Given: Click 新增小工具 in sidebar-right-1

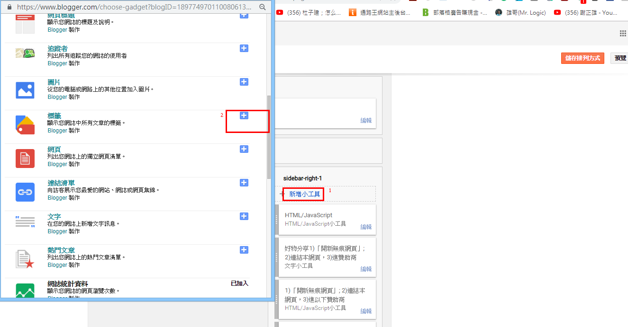Looking at the screenshot, I should click(305, 194).
